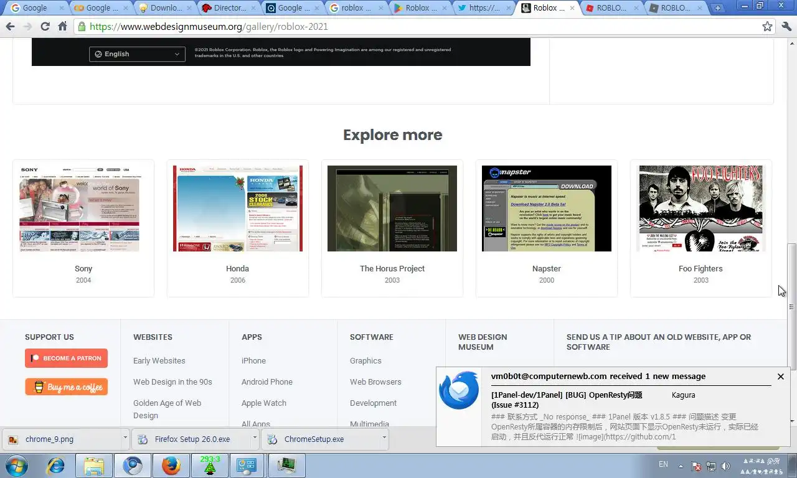Switch to the Chromium taskbar icon

(133, 466)
